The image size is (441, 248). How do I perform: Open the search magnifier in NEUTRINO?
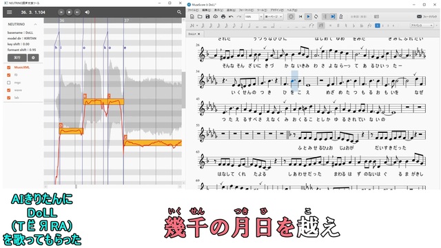179,12
